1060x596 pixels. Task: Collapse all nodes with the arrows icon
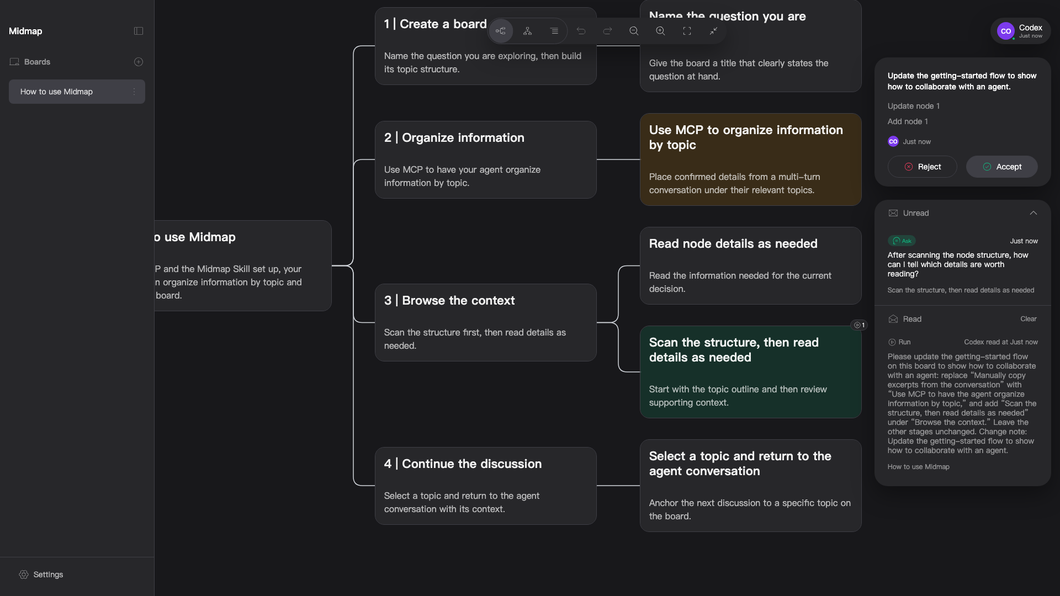(713, 31)
